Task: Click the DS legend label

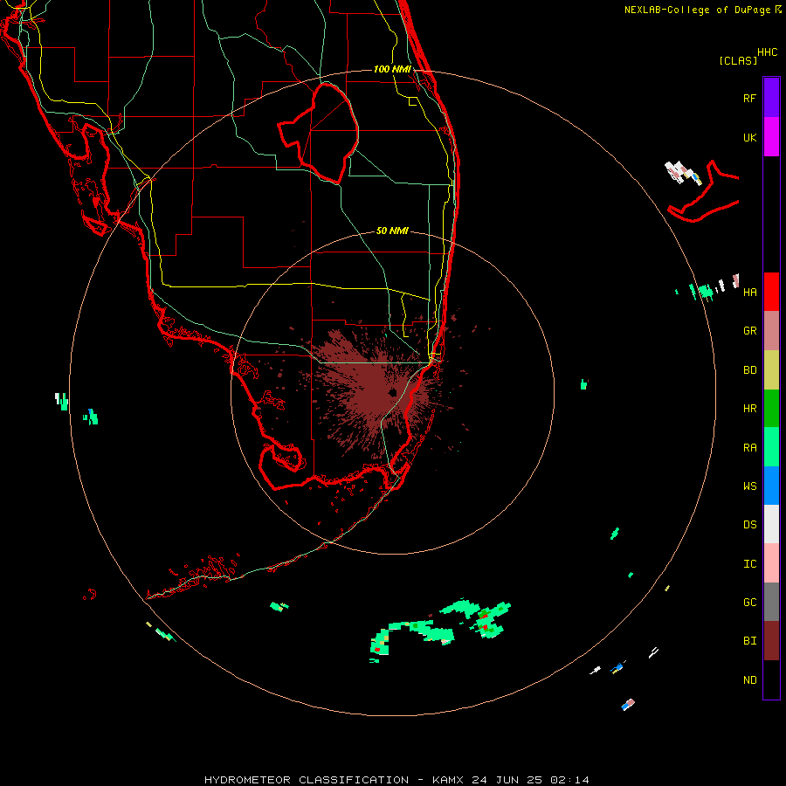Action: (749, 525)
